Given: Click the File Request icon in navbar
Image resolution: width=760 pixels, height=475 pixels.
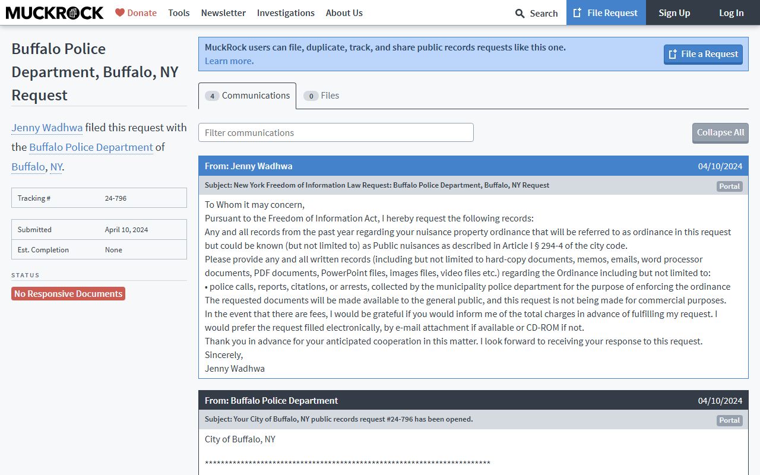Looking at the screenshot, I should [577, 12].
